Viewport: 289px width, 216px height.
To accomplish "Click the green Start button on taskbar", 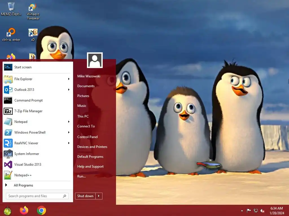I will tap(8, 210).
